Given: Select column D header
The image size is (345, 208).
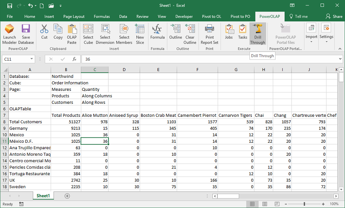Looking at the screenshot, I should click(124, 70).
